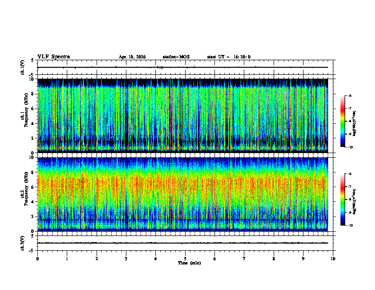Click the ch.2 frequency axis "6" tick label
The height and width of the screenshot is (290, 375).
(33, 187)
